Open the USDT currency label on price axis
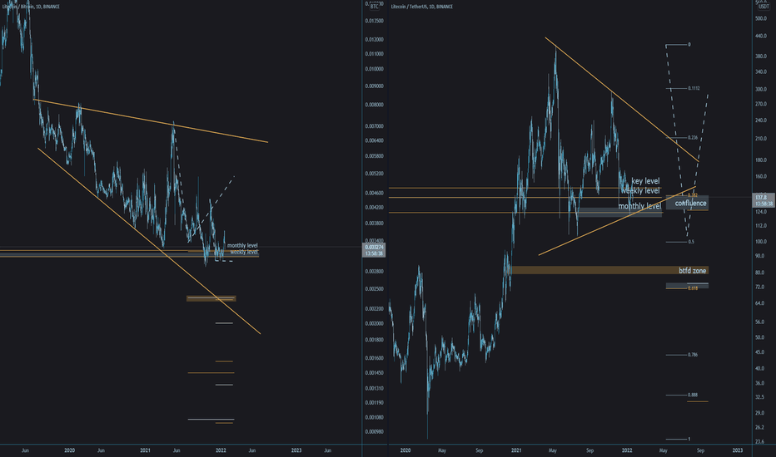776x457 pixels. pos(764,7)
